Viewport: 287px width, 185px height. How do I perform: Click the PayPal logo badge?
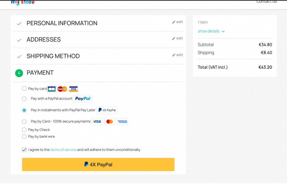click(83, 99)
